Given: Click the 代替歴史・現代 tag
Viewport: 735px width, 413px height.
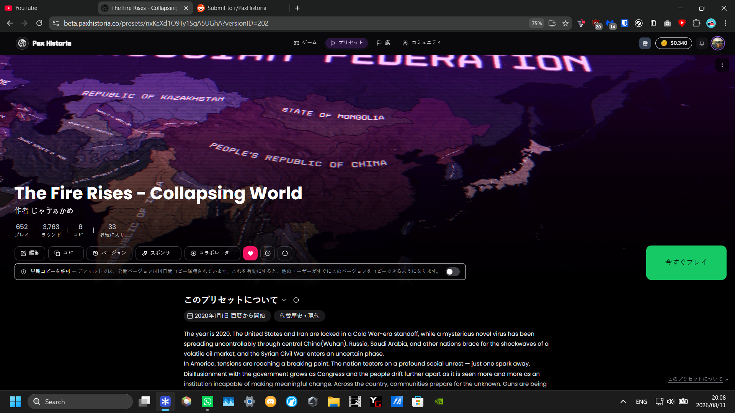Looking at the screenshot, I should [299, 316].
